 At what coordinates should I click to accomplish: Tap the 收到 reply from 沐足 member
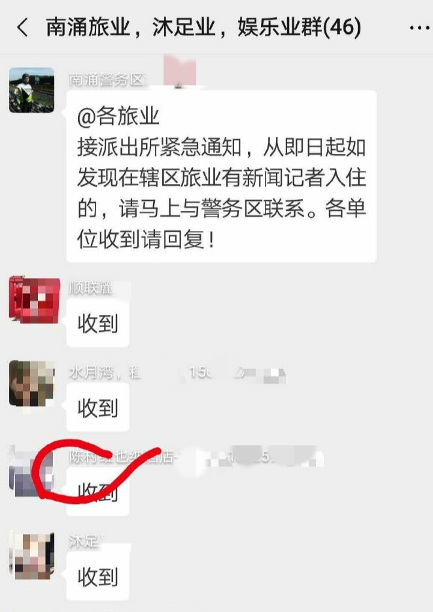coord(97,577)
